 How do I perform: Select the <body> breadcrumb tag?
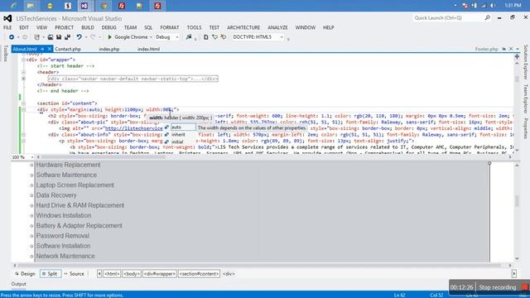click(x=132, y=274)
